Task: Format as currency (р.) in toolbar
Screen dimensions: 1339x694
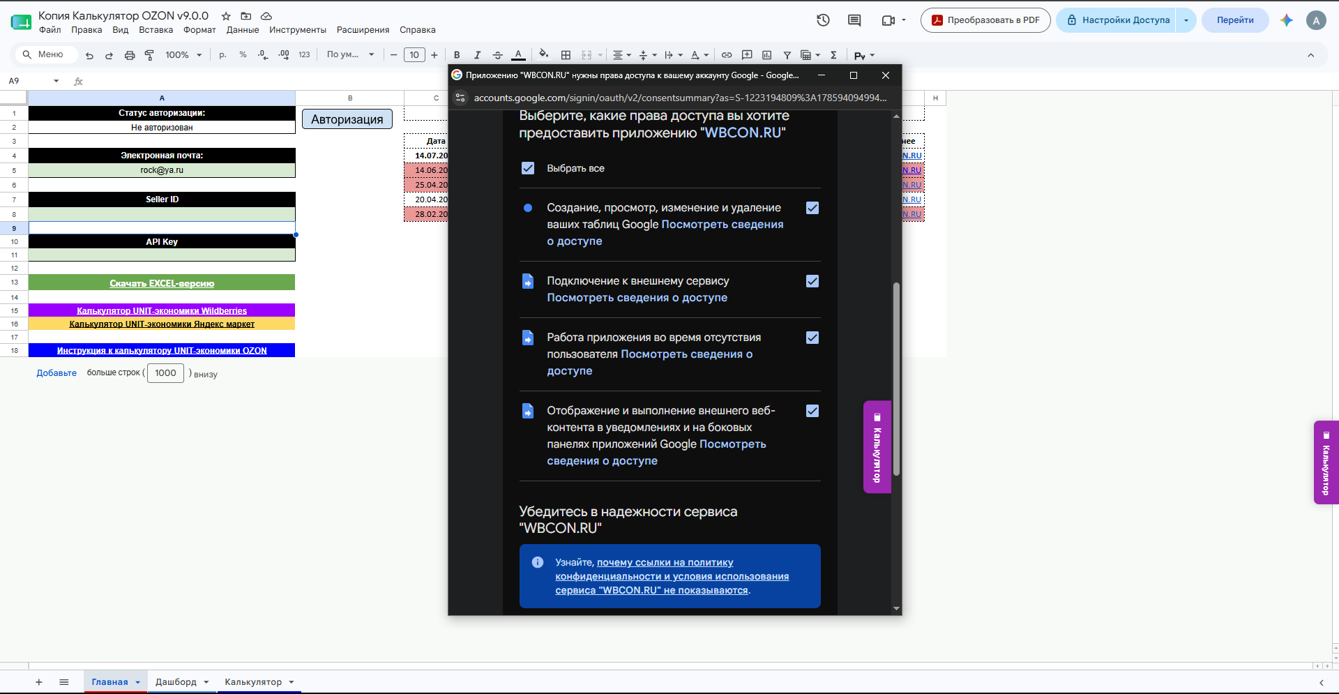Action: coord(222,55)
